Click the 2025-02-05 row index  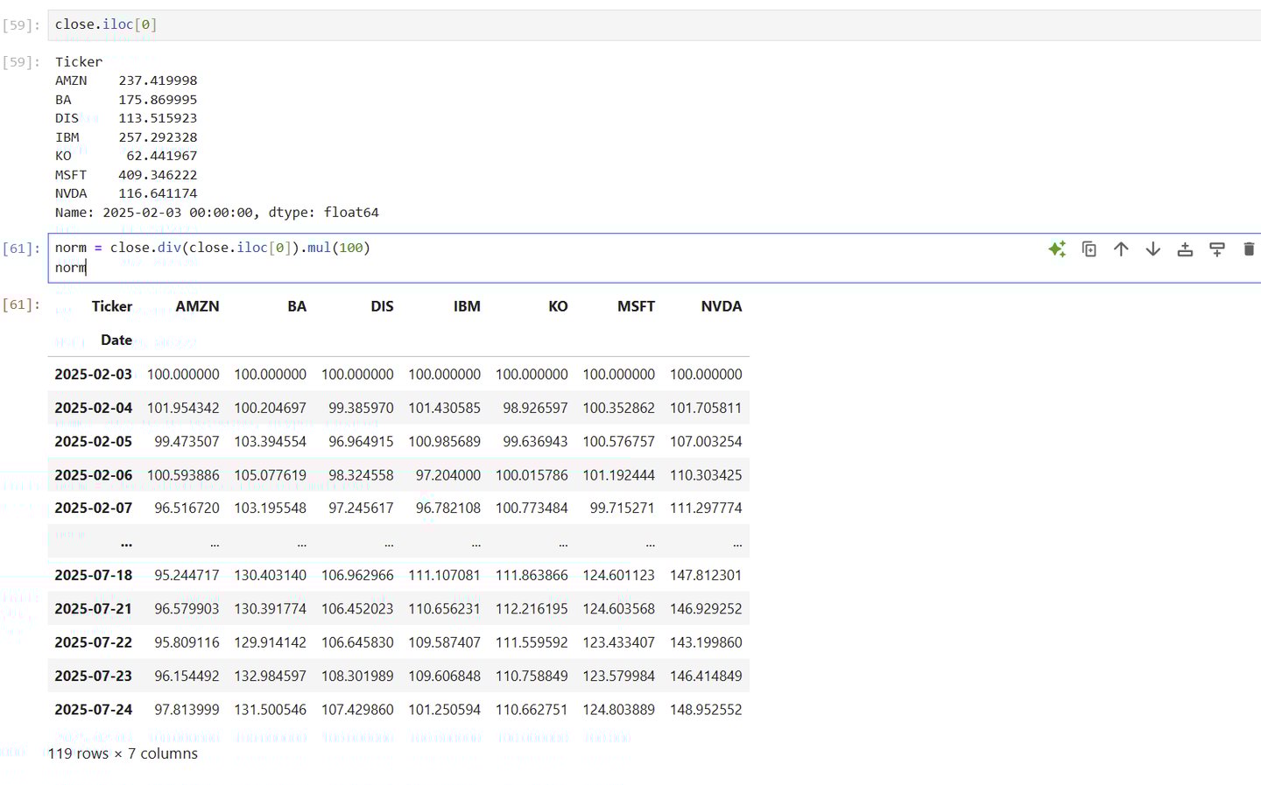coord(94,442)
